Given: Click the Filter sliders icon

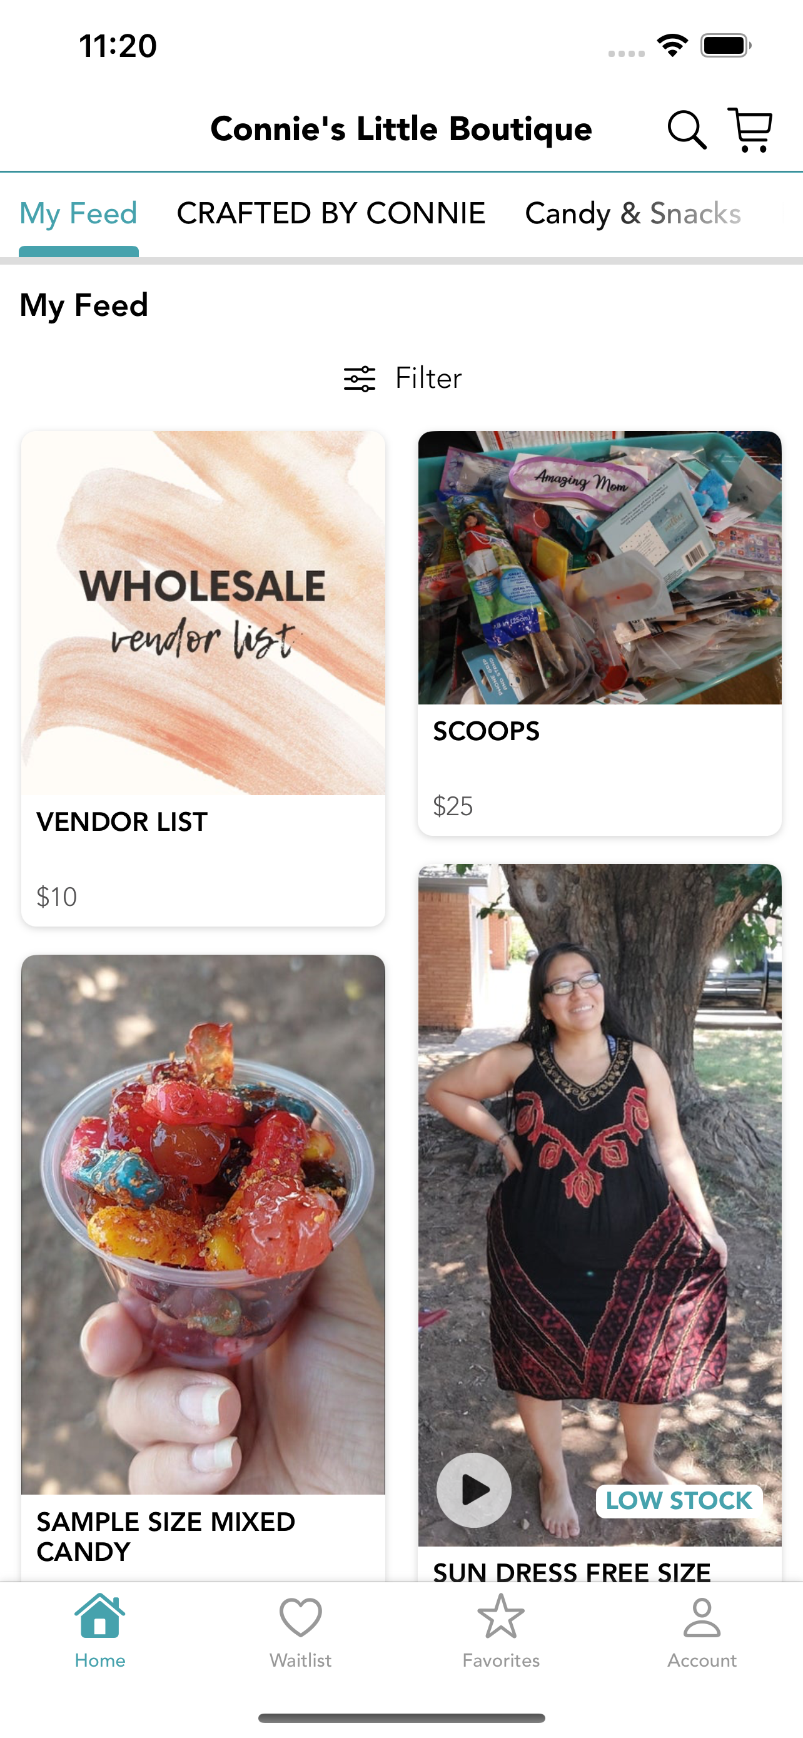Looking at the screenshot, I should (x=360, y=379).
